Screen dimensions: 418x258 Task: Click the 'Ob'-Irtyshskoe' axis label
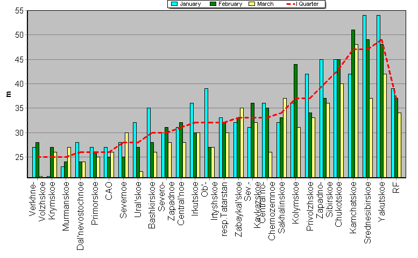(x=209, y=201)
